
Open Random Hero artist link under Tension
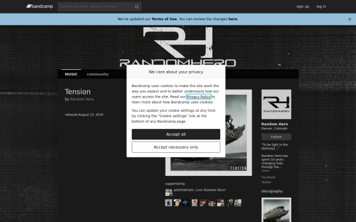[82, 99]
